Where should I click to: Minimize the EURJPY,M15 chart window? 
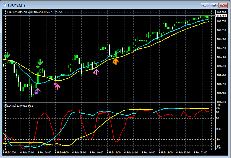tap(205, 5)
